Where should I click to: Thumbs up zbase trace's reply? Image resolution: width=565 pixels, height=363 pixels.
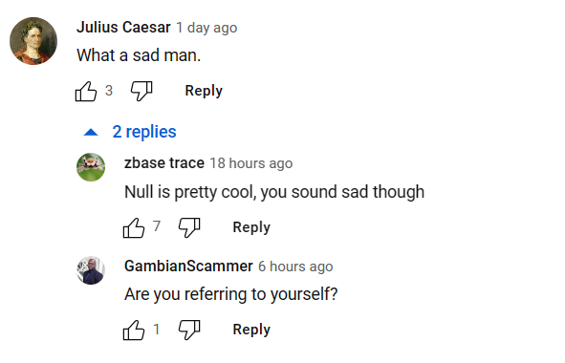tap(134, 227)
